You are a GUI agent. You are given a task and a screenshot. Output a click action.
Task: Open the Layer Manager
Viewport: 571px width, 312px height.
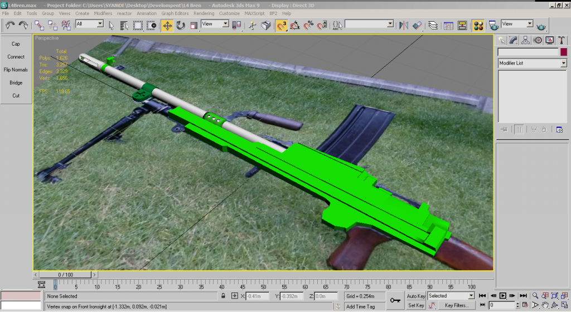click(433, 25)
